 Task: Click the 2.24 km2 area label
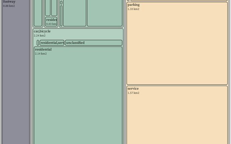pos(40,36)
